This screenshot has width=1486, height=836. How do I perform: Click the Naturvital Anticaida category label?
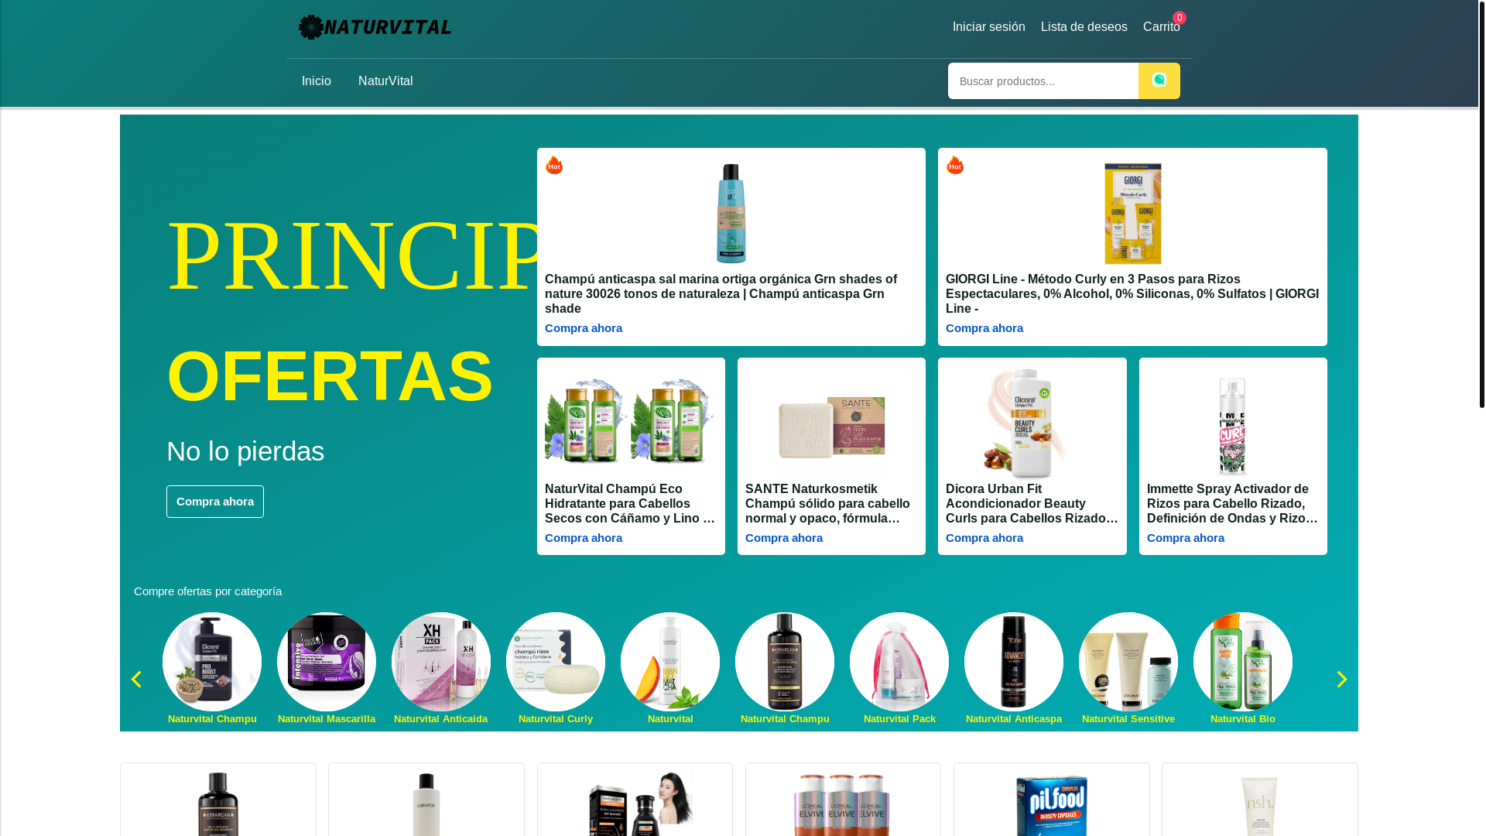(441, 719)
